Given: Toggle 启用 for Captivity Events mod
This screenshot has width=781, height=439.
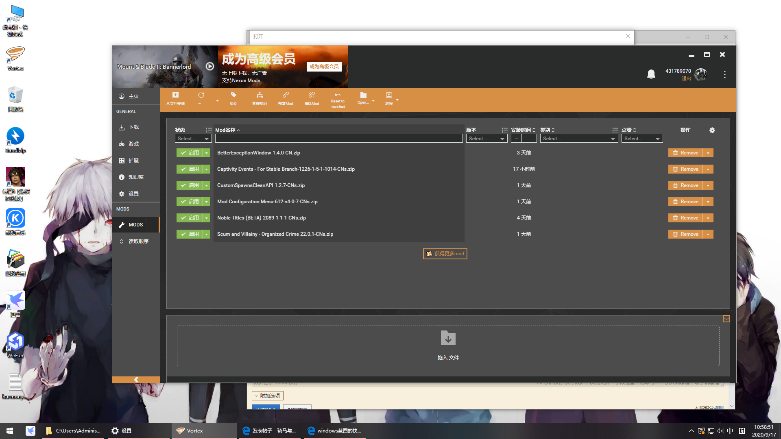Looking at the screenshot, I should 190,169.
